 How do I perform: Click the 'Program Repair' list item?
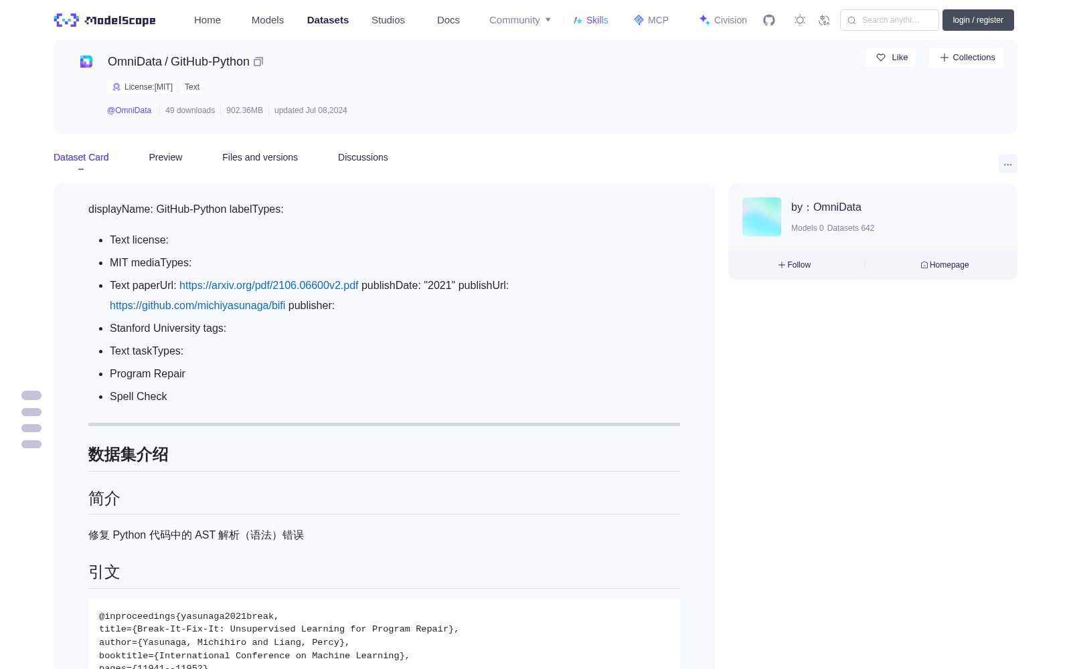147,373
